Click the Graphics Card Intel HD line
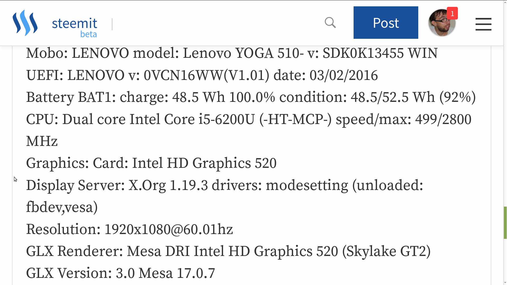Viewport: 507px width, 285px height. 151,163
